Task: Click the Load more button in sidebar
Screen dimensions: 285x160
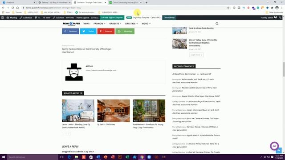Action: click(196, 55)
